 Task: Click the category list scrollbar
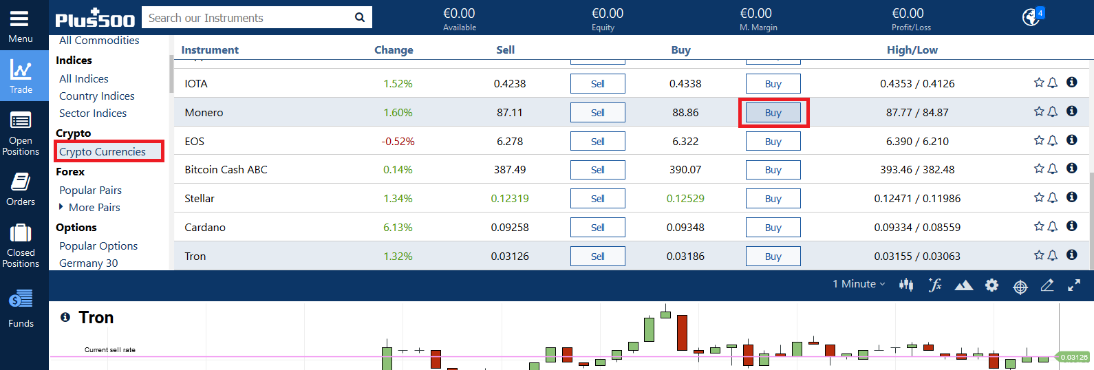point(171,74)
